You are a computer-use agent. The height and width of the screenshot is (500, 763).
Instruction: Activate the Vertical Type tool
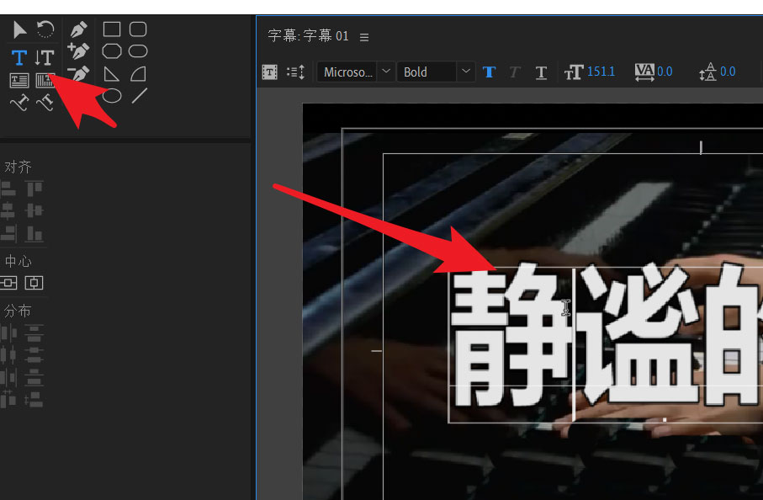(x=44, y=56)
